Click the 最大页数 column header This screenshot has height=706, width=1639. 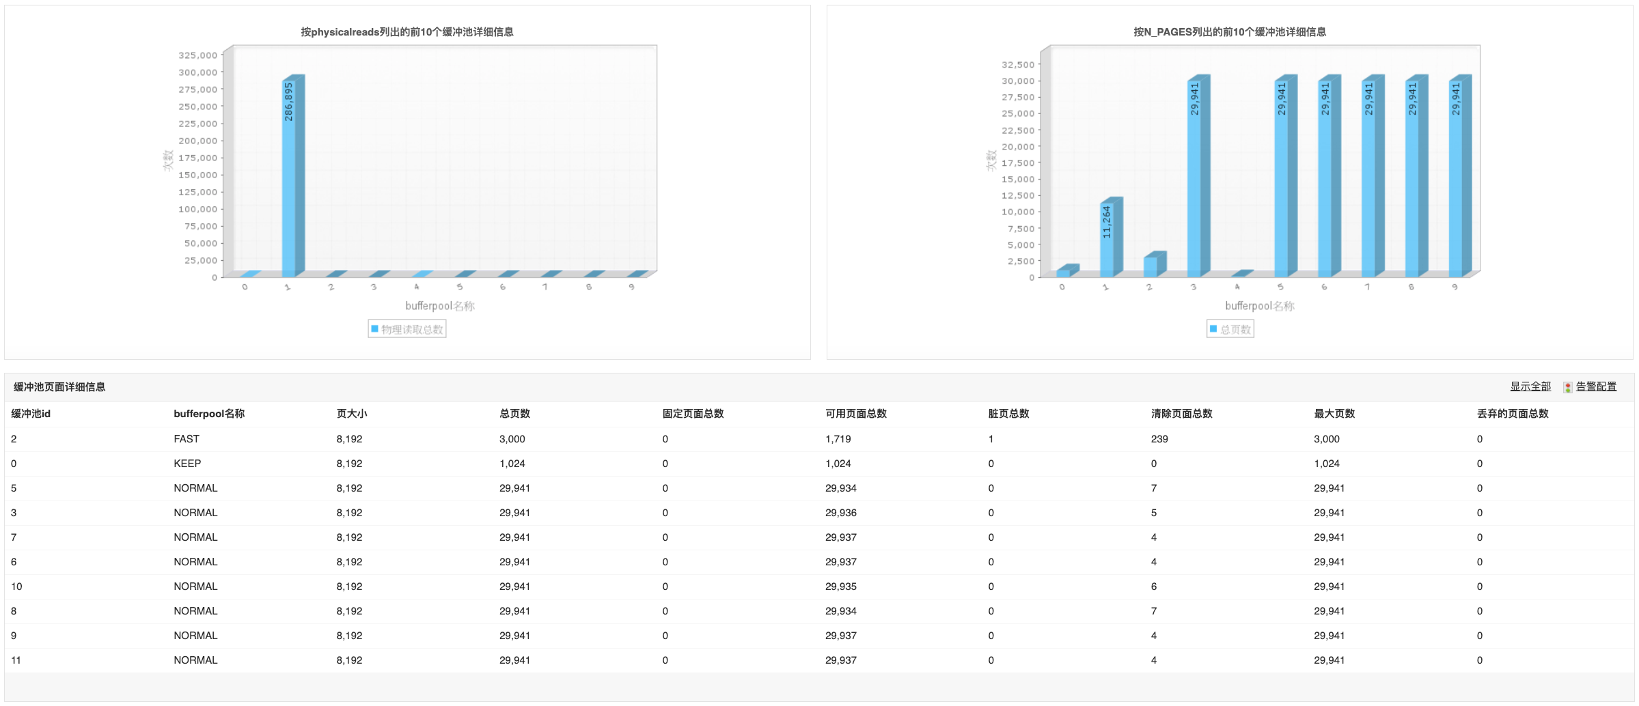(1334, 414)
